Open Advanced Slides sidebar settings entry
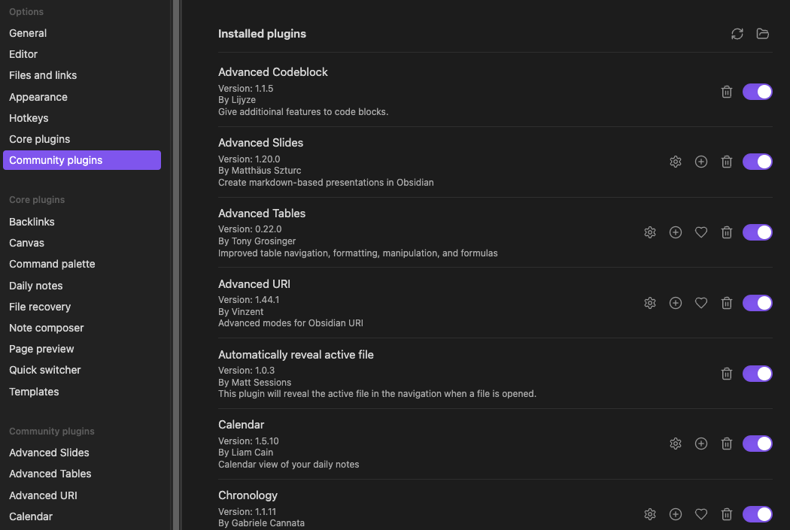The width and height of the screenshot is (790, 530). (82, 453)
